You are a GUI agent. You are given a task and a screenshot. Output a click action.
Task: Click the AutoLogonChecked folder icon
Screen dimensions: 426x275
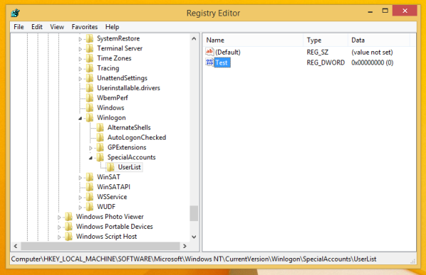tap(100, 137)
